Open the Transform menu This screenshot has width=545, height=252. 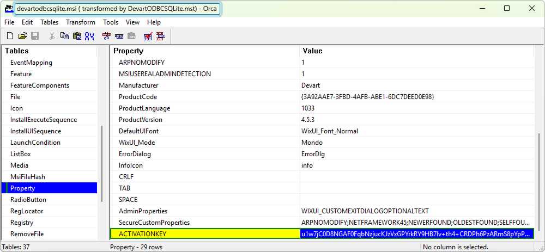[81, 22]
